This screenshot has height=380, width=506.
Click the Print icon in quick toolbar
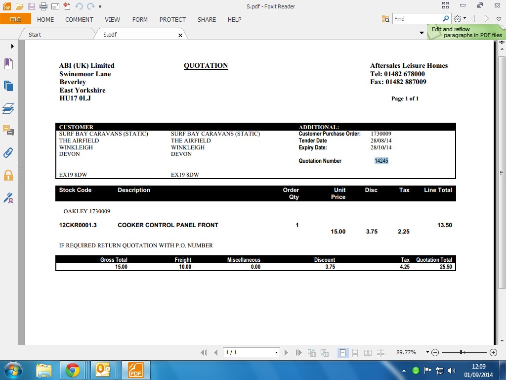[x=43, y=6]
